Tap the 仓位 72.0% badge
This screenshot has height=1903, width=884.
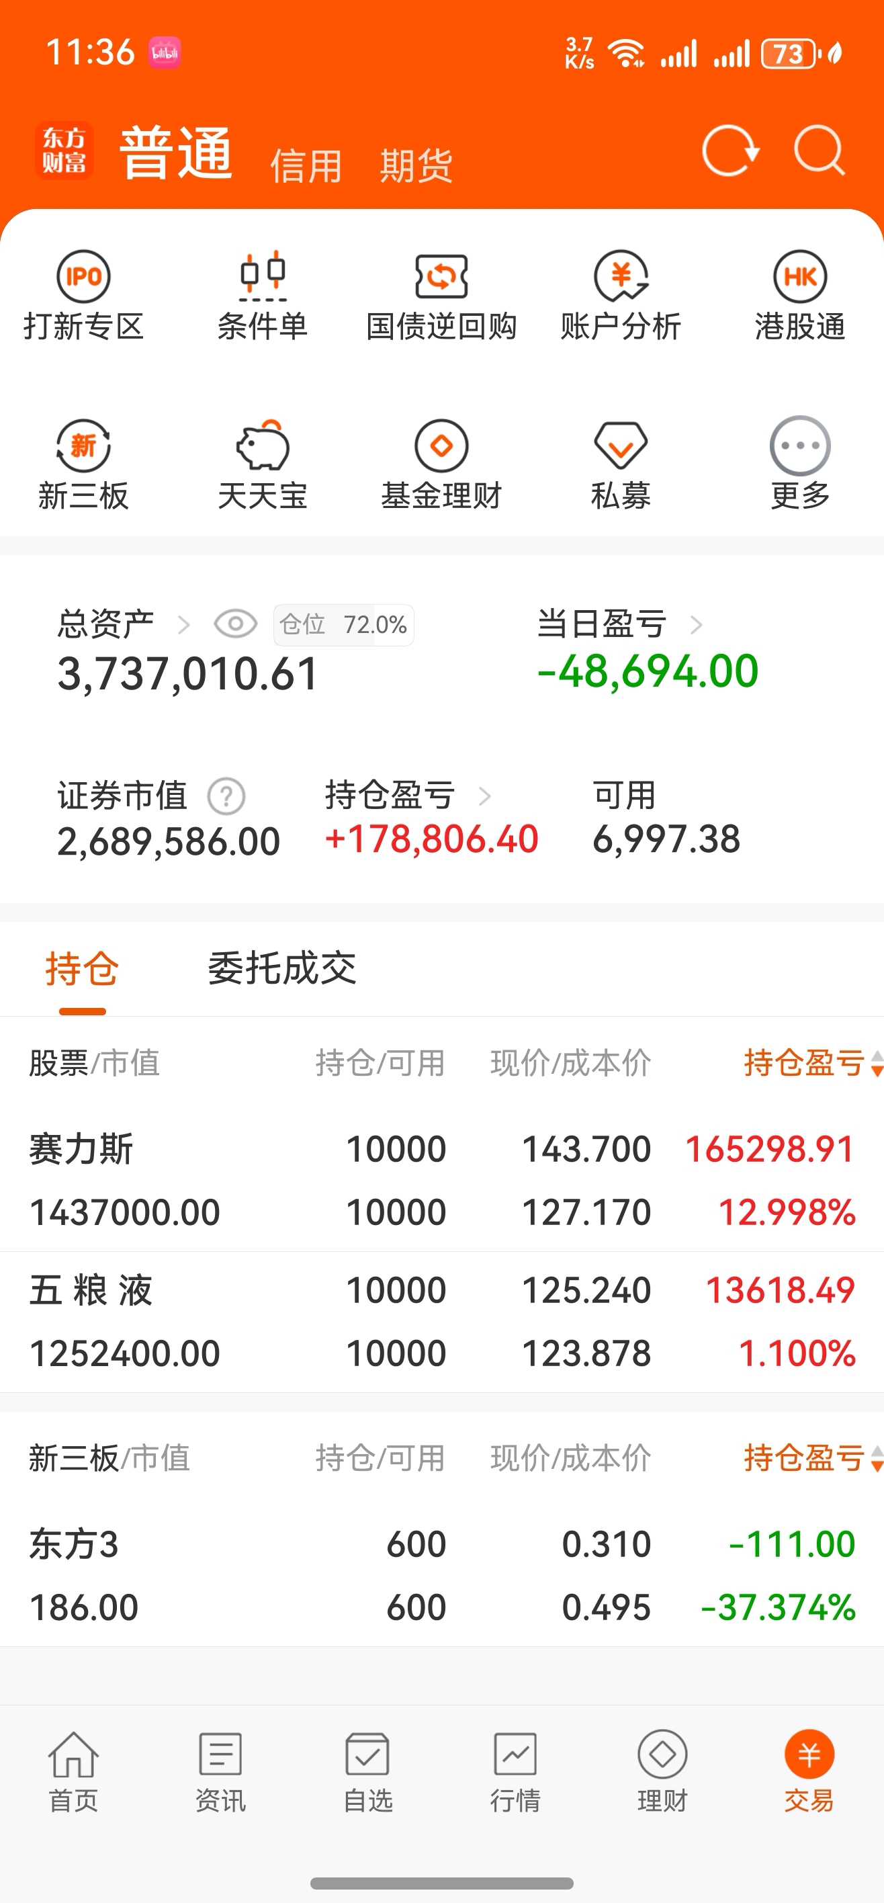tap(343, 625)
